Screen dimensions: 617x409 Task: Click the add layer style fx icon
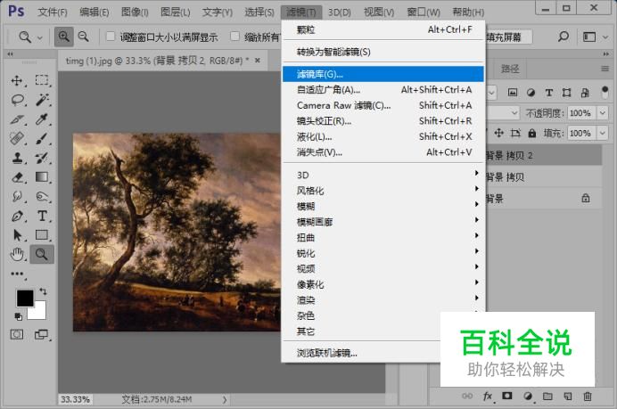[487, 396]
